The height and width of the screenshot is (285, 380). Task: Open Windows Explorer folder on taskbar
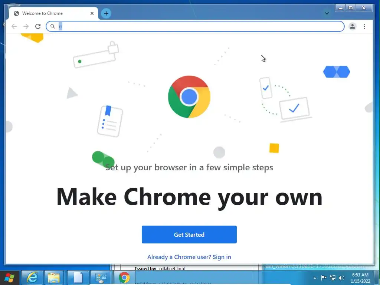54,278
